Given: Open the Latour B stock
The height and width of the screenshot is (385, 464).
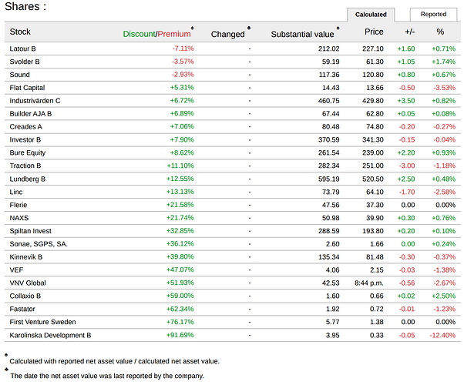Looking at the screenshot, I should click(22, 49).
